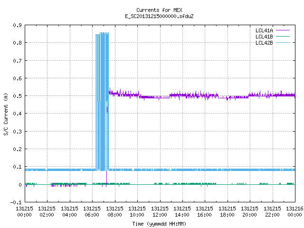The height and width of the screenshot is (228, 304).
Task: Click the purple LCL41A vertical spike below 0.1 A
Action: (106, 177)
